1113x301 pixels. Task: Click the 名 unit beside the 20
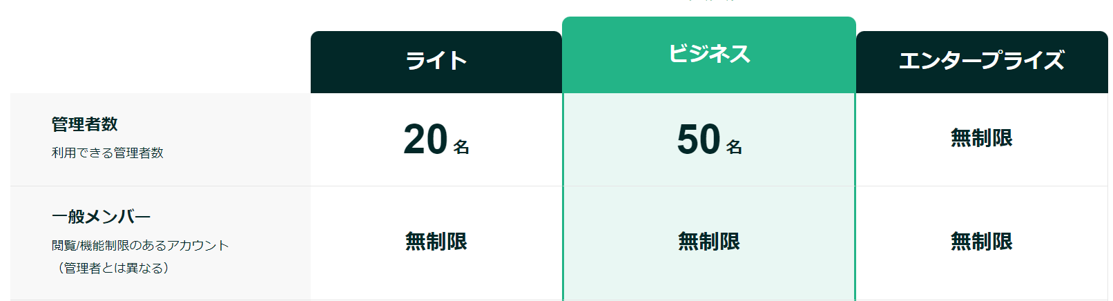[x=461, y=147]
